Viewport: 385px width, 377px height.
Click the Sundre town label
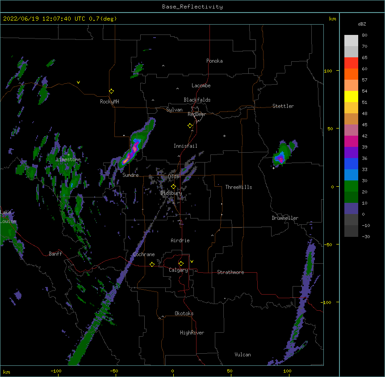(130, 175)
